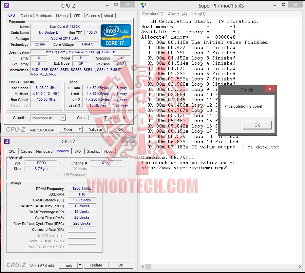Viewport: 305px width, 273px height.
Task: Select Graphics tab in bottom CPU-Z window
Action: point(93,151)
